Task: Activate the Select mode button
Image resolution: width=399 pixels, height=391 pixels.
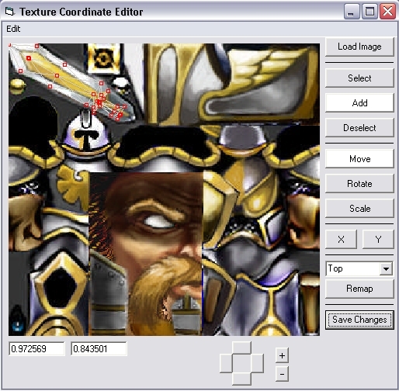Action: point(359,78)
